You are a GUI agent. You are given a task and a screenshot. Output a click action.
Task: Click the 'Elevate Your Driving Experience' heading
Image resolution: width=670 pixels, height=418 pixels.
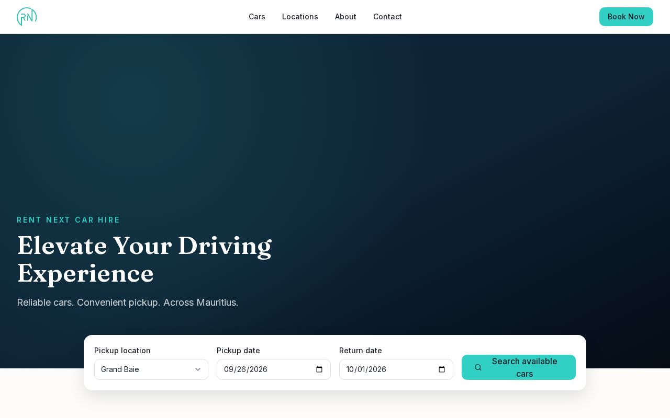click(144, 259)
